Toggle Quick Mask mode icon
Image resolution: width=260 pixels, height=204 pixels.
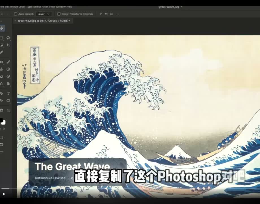coord(1,137)
